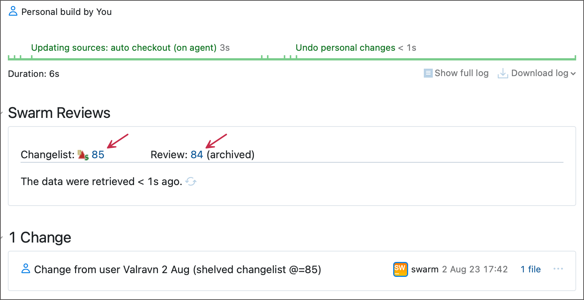Select the Undo personal changes stage
Image resolution: width=584 pixels, height=300 pixels.
tap(345, 48)
